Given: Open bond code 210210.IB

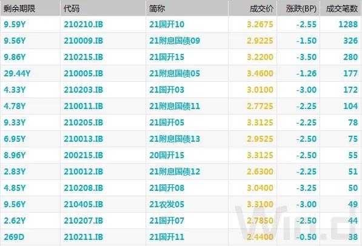Looking at the screenshot, I should pos(83,24).
